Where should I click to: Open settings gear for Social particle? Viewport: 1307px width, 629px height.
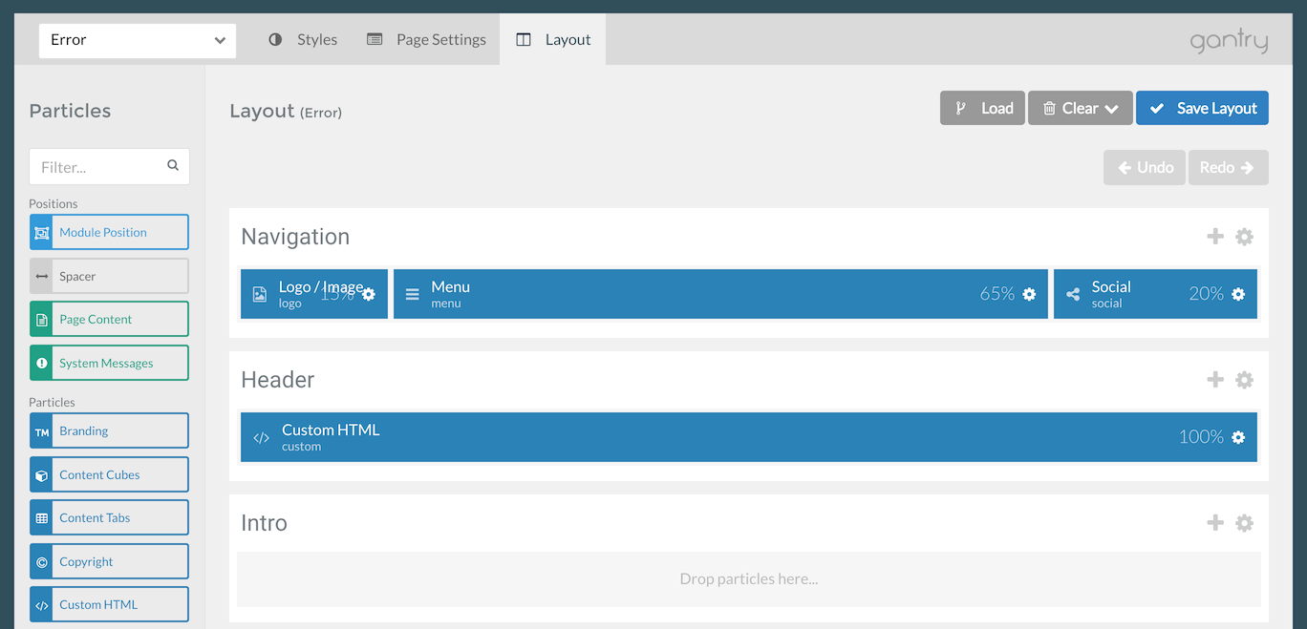point(1238,294)
